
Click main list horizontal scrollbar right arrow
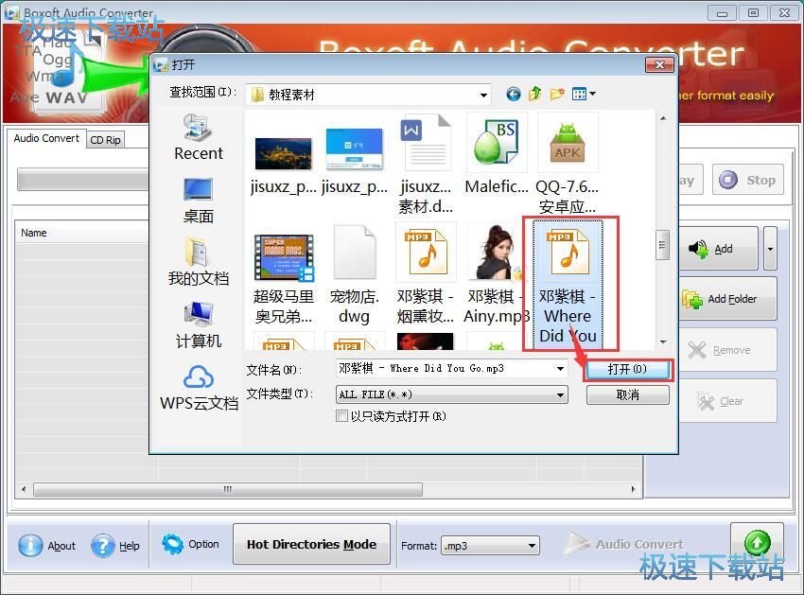[x=633, y=489]
